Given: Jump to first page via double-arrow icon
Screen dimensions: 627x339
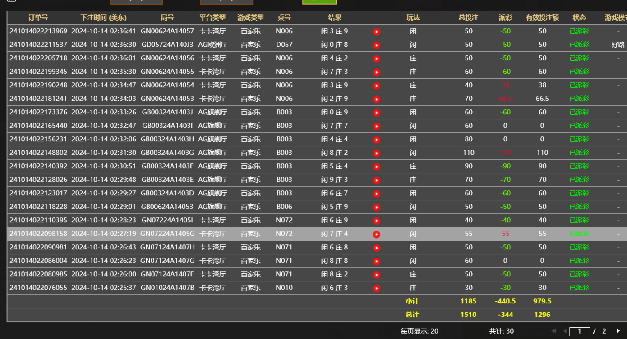Looking at the screenshot, I should 553,331.
